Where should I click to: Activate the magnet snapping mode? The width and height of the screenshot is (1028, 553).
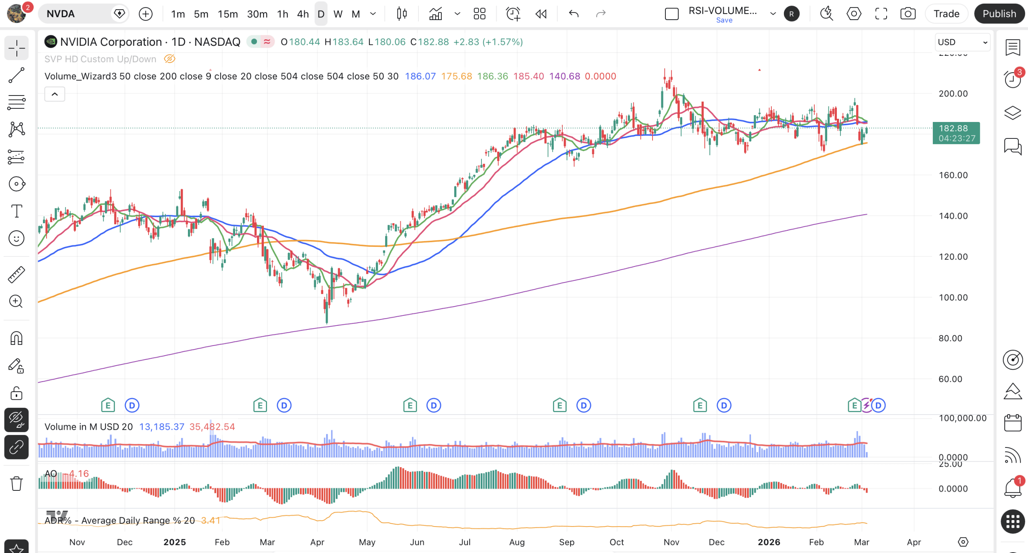16,338
